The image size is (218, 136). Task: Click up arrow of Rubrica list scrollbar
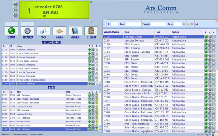point(217,30)
